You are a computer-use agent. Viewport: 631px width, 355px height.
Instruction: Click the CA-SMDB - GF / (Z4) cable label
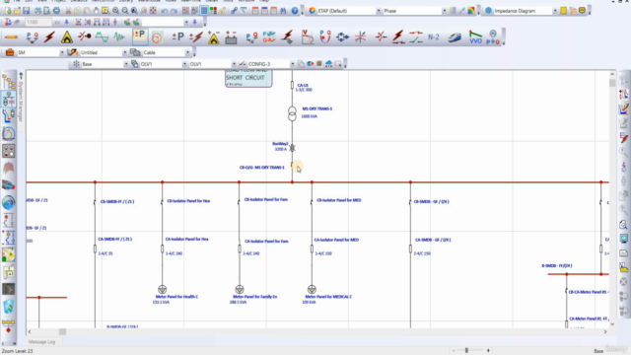click(x=433, y=240)
